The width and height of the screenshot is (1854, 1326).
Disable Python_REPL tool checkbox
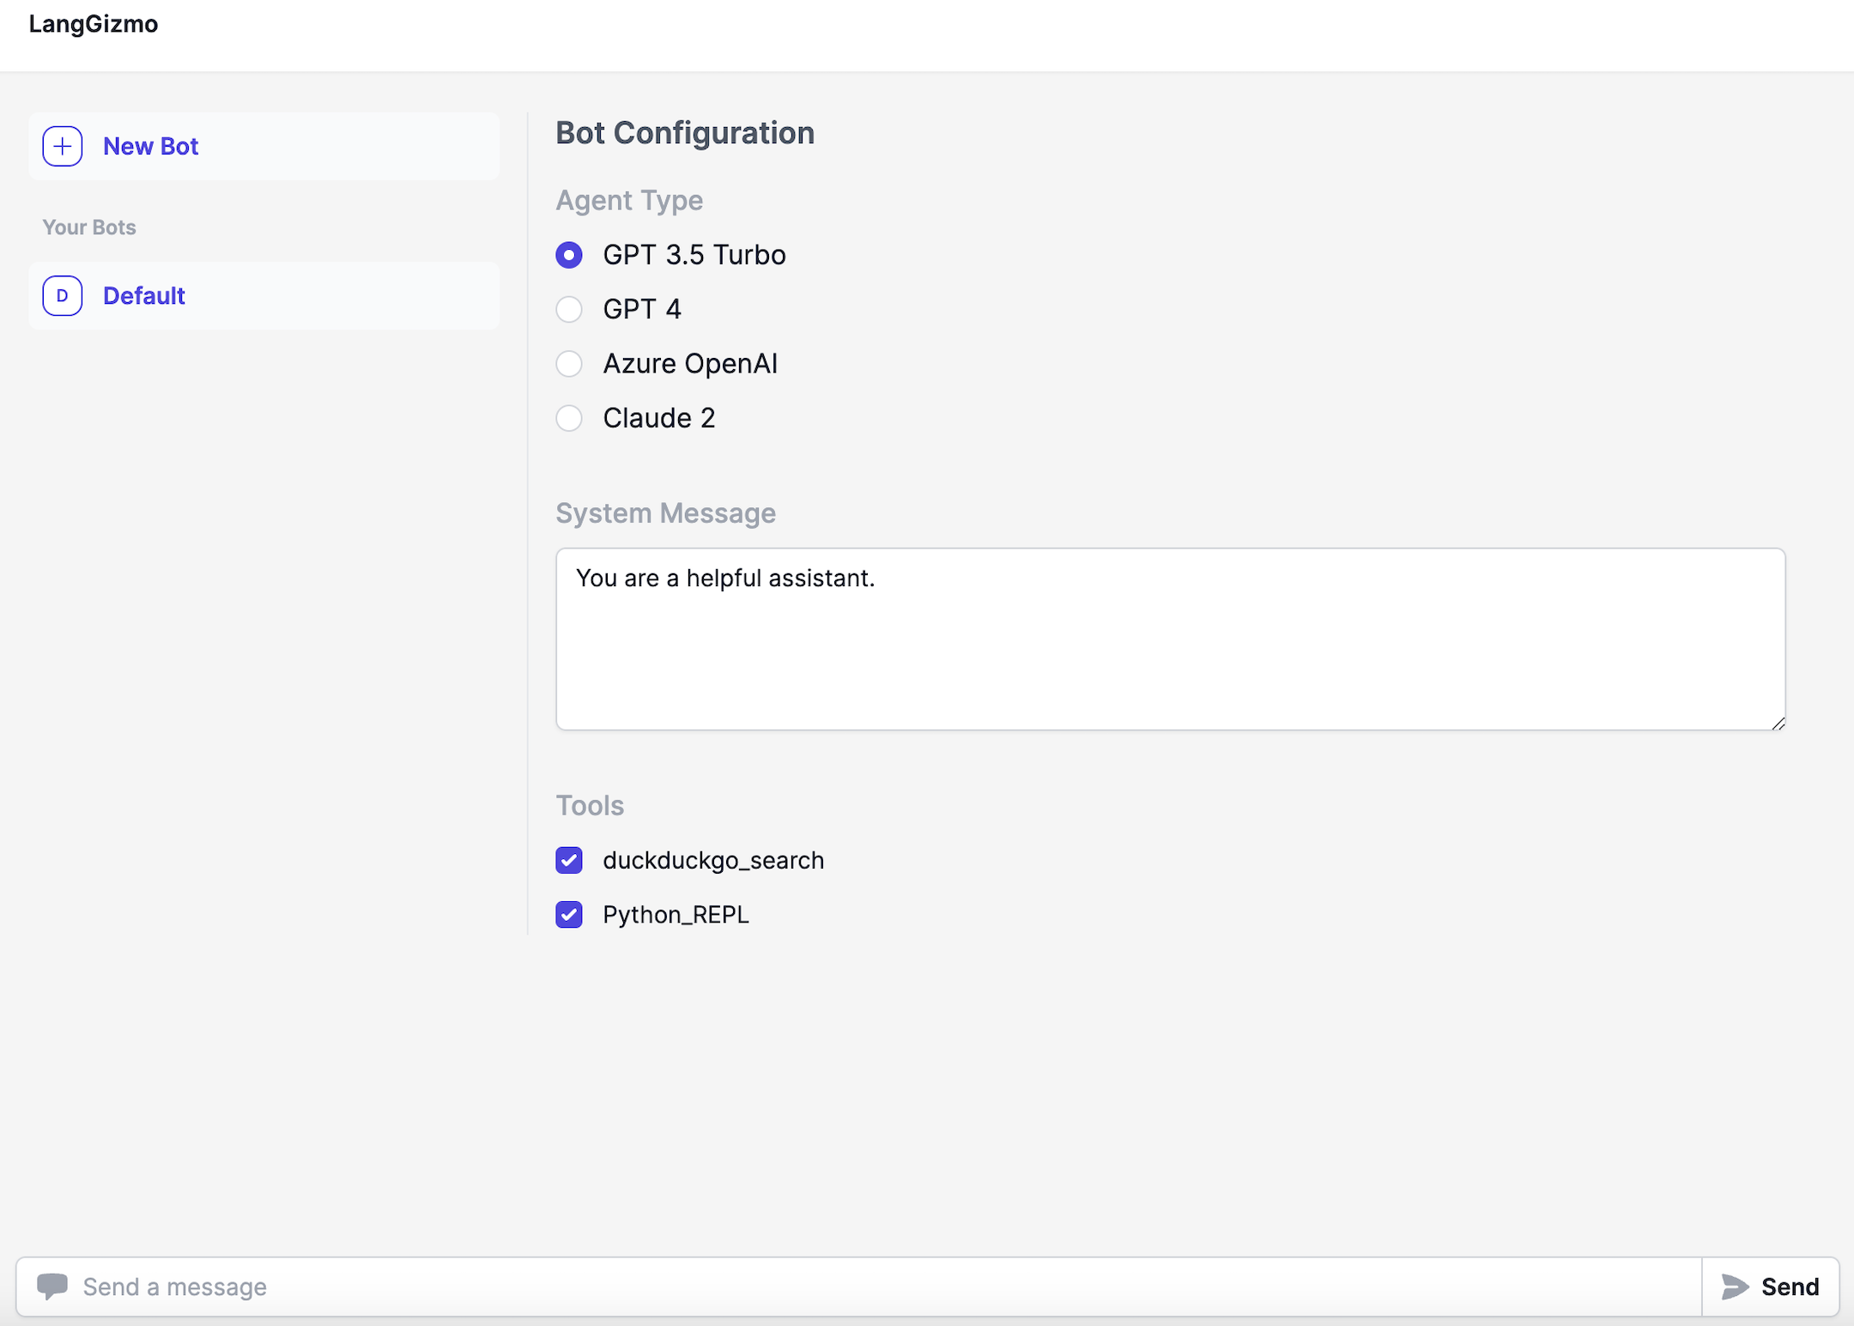point(571,912)
